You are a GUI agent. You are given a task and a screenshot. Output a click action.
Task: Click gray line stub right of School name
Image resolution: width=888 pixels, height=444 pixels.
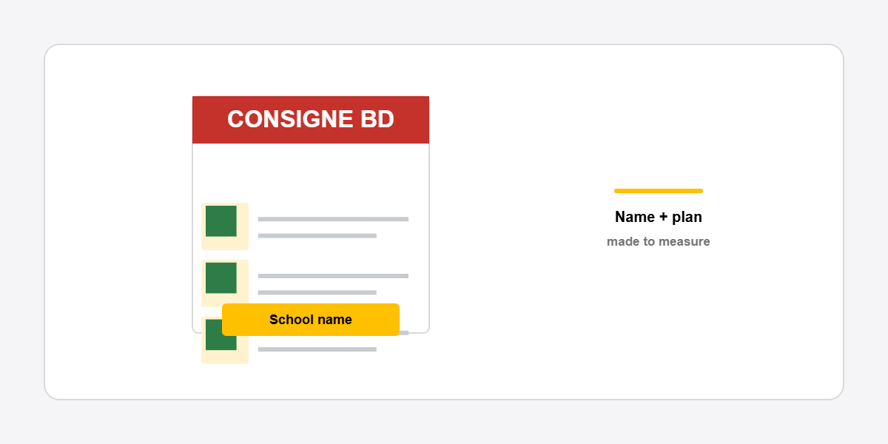tap(404, 333)
